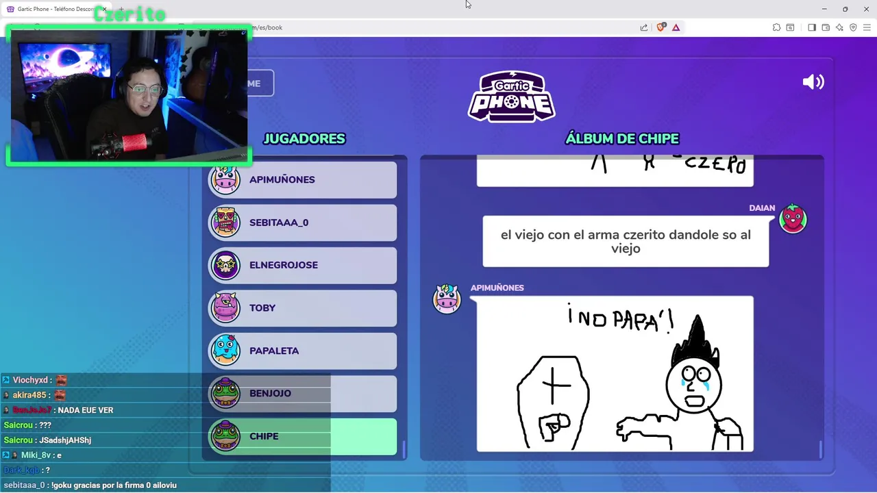Click TOBY pink monster avatar

(225, 308)
